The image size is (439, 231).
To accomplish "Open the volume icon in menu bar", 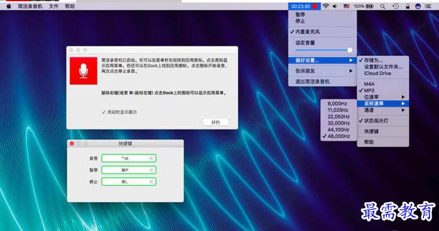I will pos(335,6).
